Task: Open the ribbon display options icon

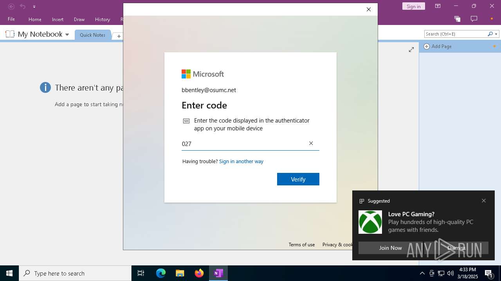Action: [x=438, y=6]
